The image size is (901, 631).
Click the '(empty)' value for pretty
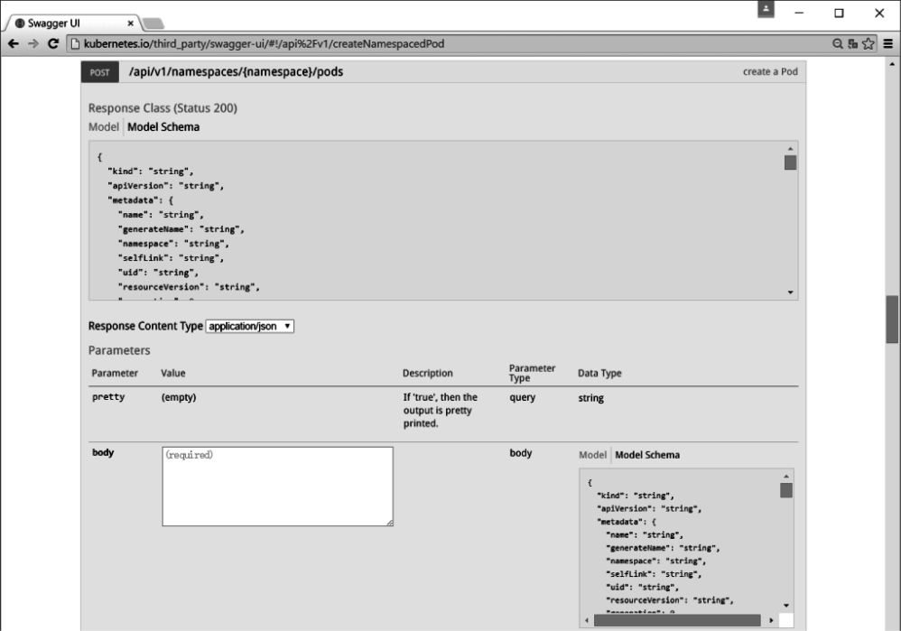click(x=179, y=397)
